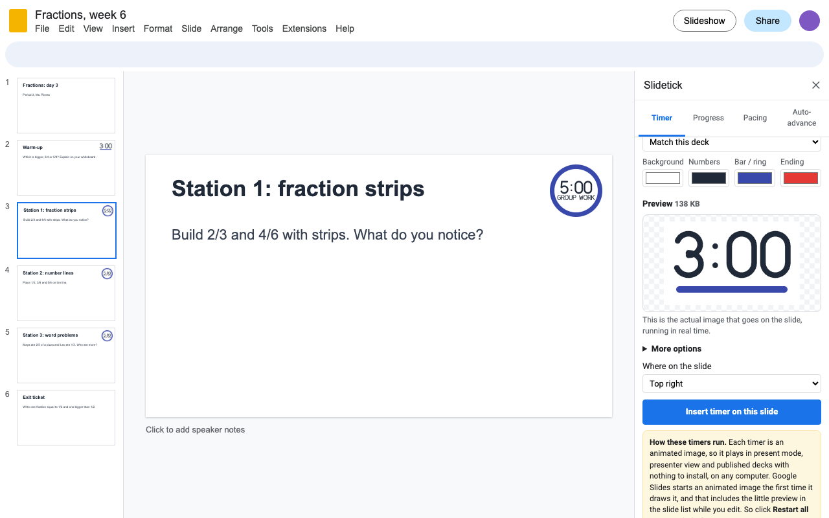Select slide 3 Station 1 thumbnail

[x=66, y=231]
